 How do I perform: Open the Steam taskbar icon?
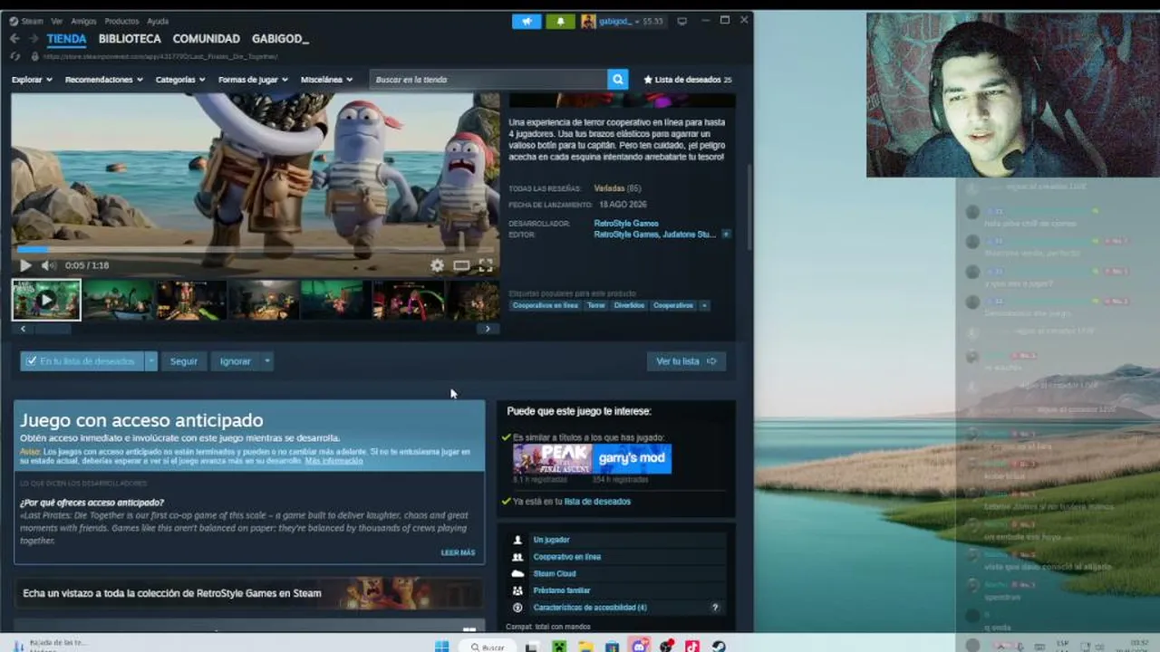pyautogui.click(x=718, y=647)
